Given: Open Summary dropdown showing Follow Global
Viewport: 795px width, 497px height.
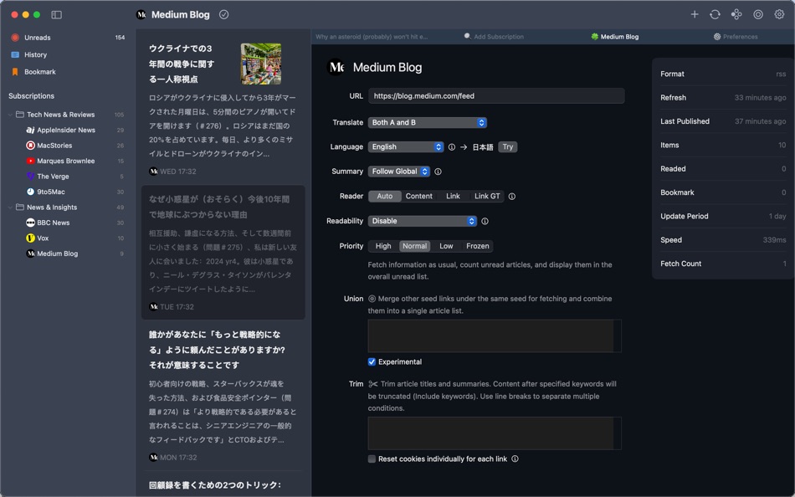Looking at the screenshot, I should tap(399, 172).
